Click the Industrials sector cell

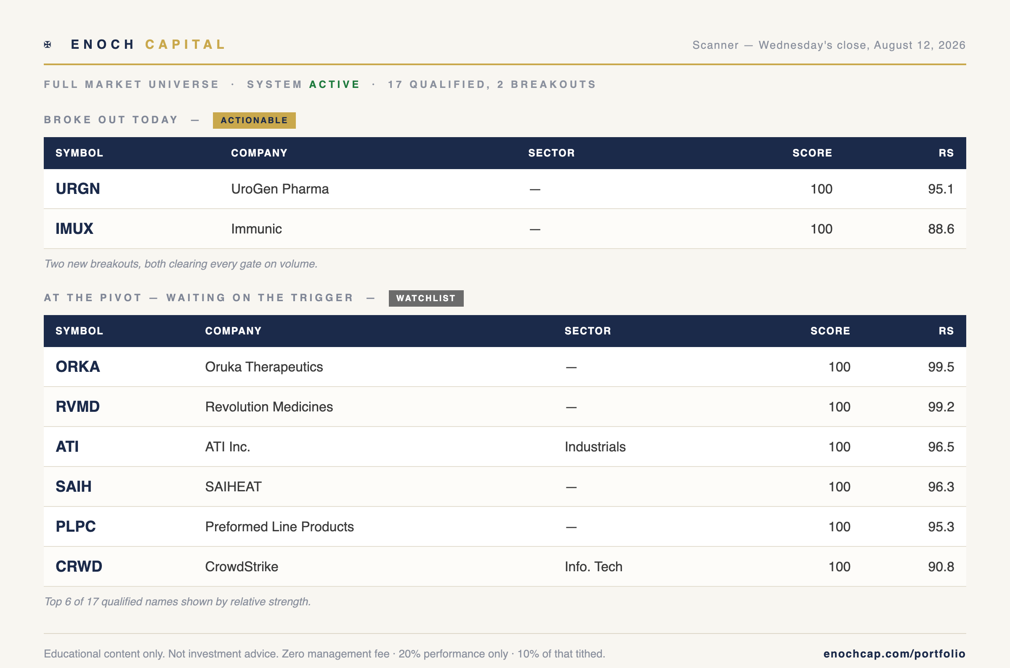(595, 447)
